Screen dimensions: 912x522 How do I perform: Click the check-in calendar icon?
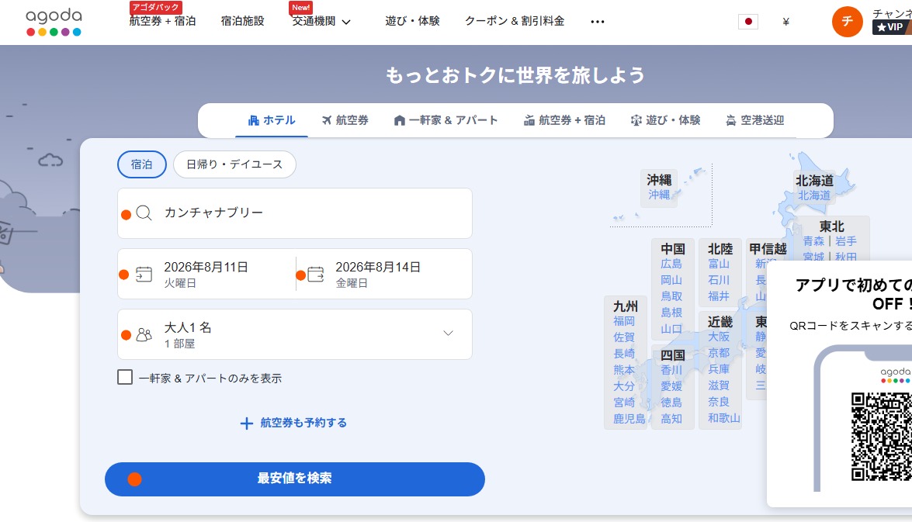[x=144, y=274]
